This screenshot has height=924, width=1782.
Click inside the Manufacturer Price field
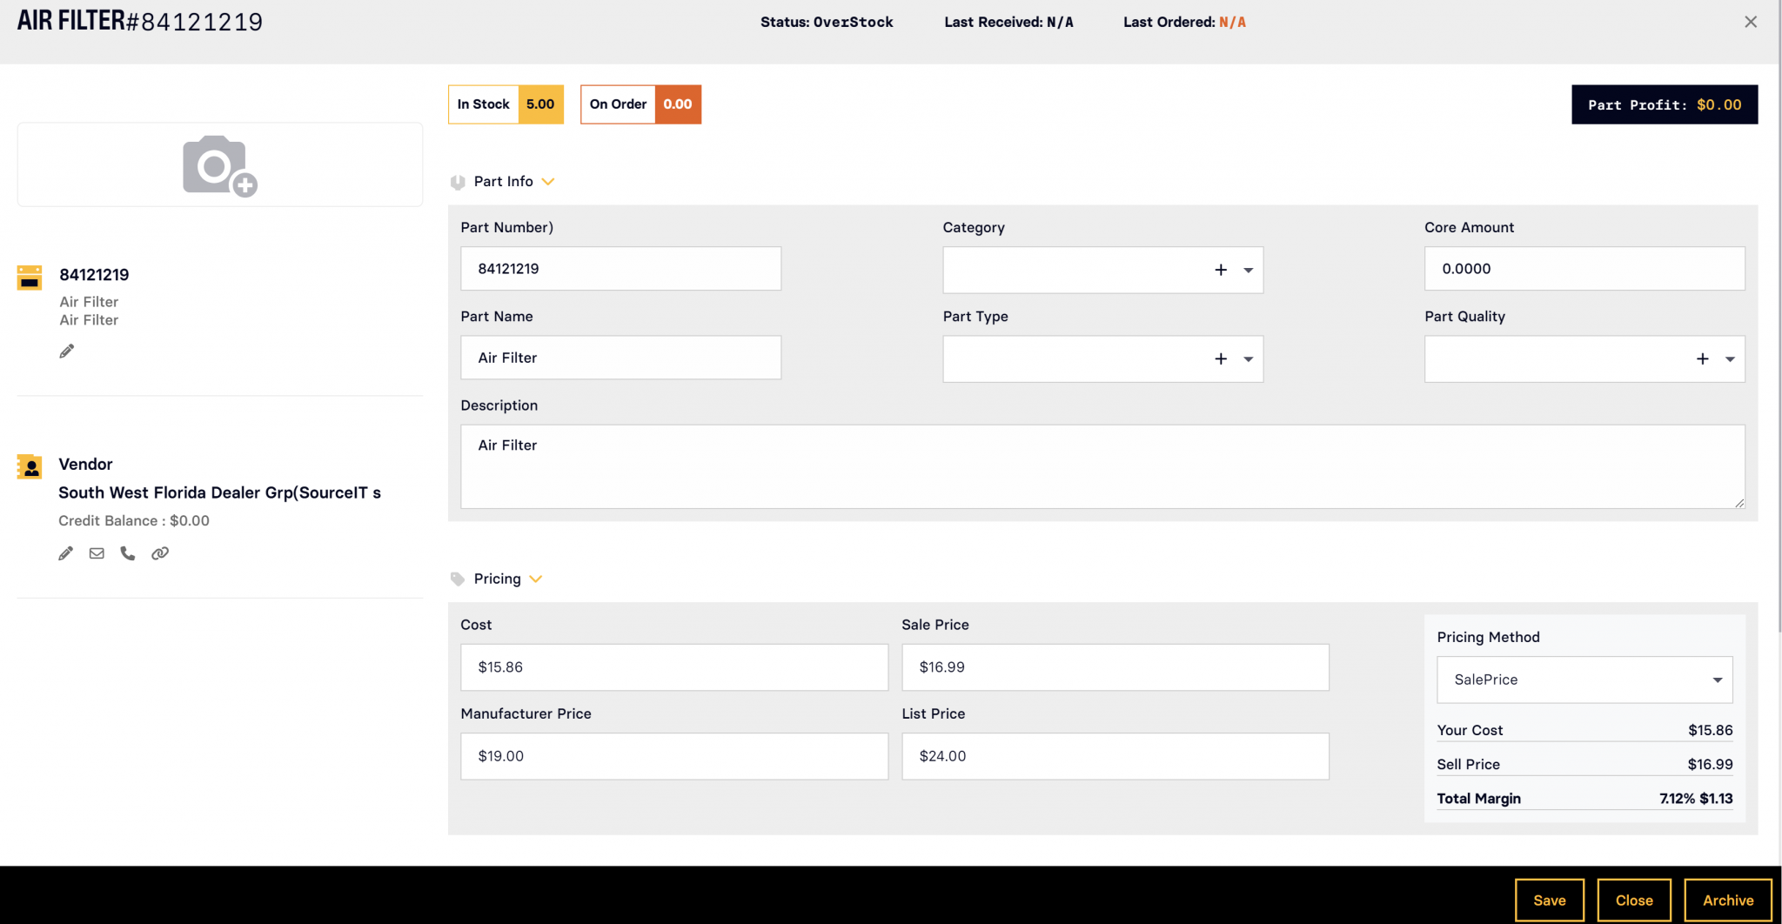coord(673,756)
